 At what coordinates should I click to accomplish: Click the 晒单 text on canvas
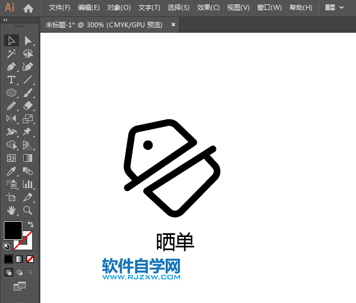[176, 242]
